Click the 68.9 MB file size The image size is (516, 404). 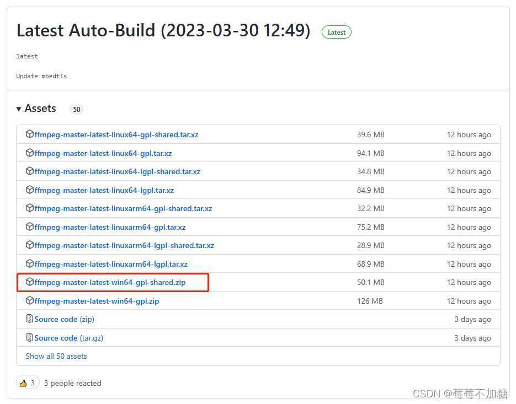click(370, 265)
